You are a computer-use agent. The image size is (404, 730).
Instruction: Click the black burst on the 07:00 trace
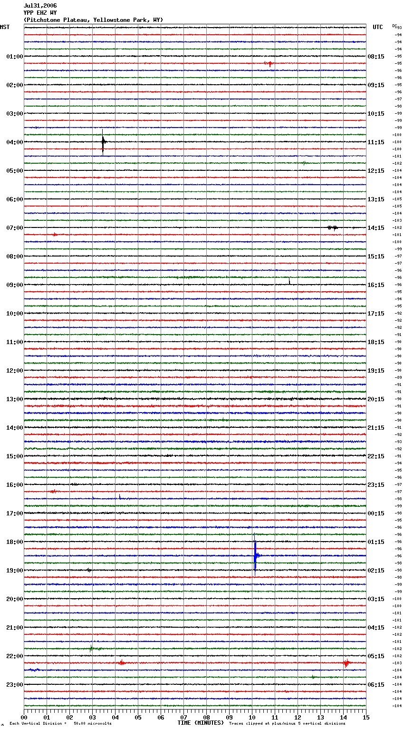[x=333, y=228]
